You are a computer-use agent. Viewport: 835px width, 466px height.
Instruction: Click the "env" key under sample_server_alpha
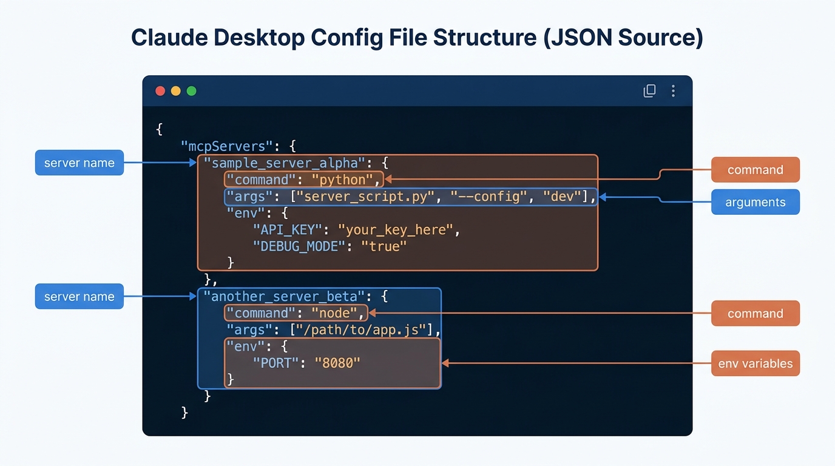[x=246, y=213]
